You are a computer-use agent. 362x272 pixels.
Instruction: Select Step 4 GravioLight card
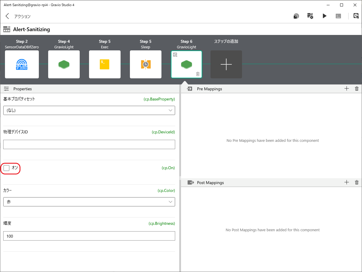coord(64,64)
